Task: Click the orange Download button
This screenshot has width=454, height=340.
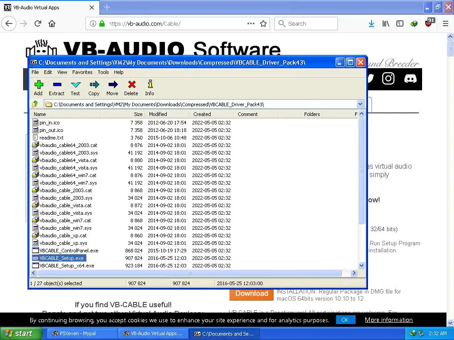Action: (x=251, y=294)
